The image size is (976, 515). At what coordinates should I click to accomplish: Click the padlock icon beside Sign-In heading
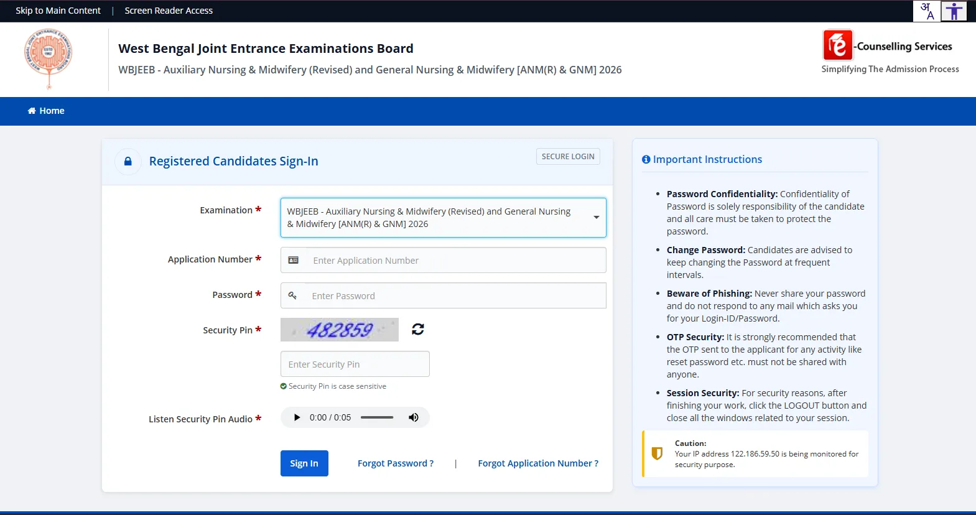[128, 162]
